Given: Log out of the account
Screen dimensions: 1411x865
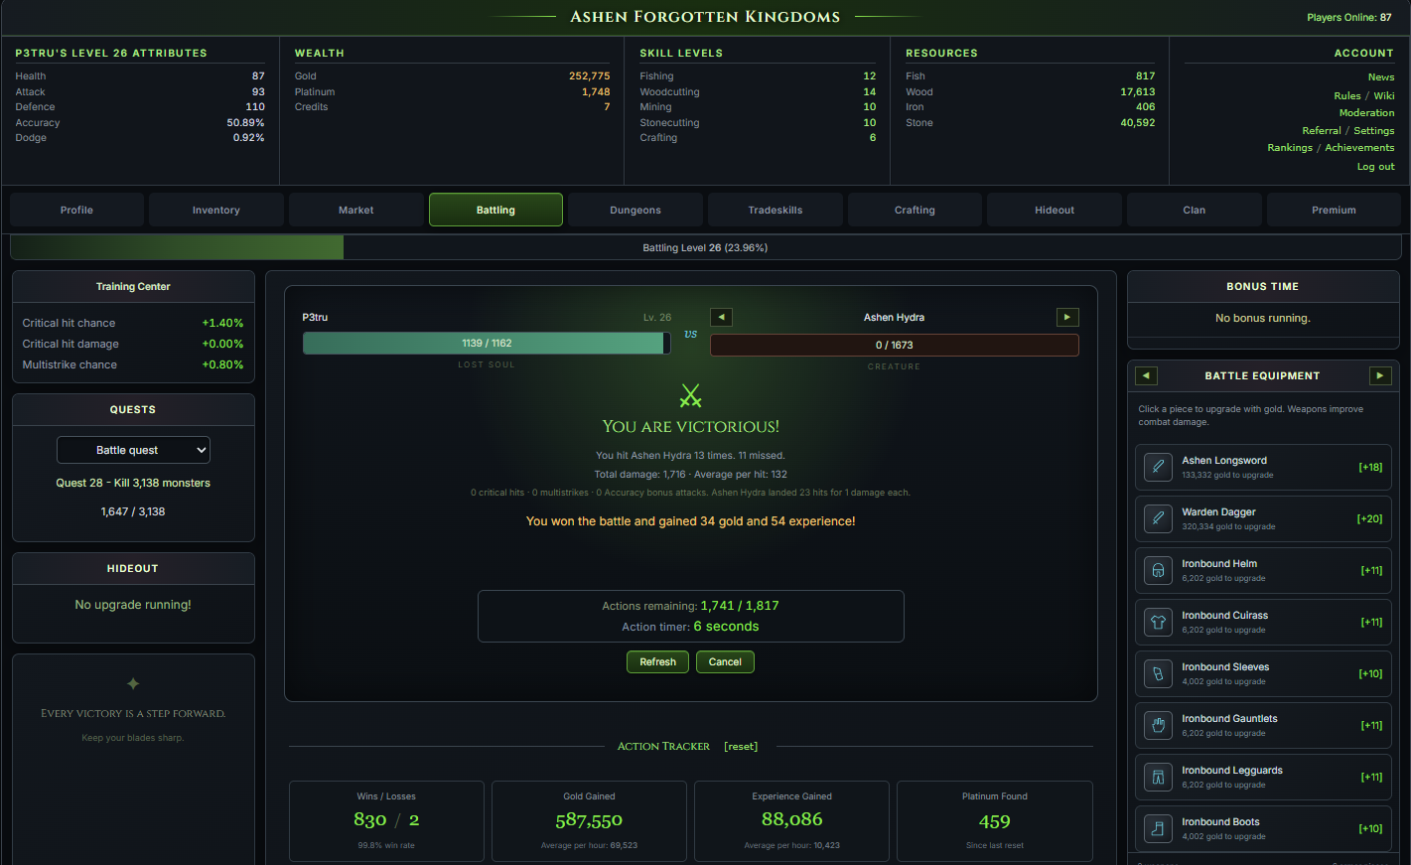Looking at the screenshot, I should coord(1375,167).
